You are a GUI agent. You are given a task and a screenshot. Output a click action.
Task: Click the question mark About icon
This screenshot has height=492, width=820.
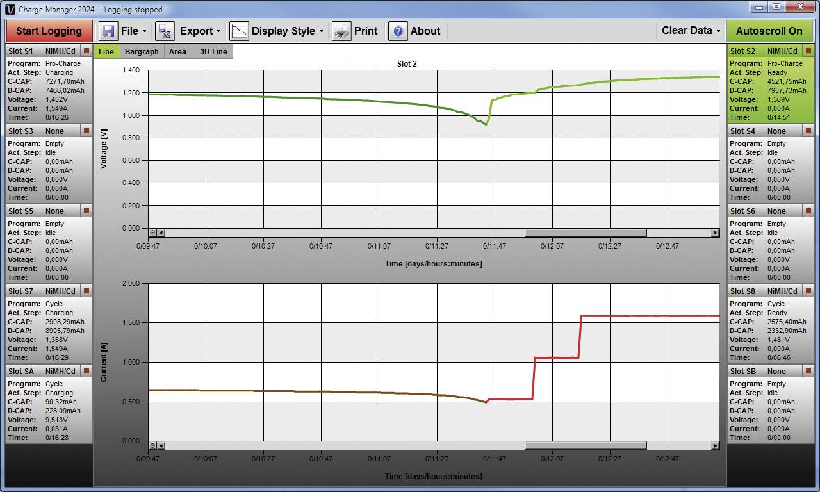coord(398,30)
